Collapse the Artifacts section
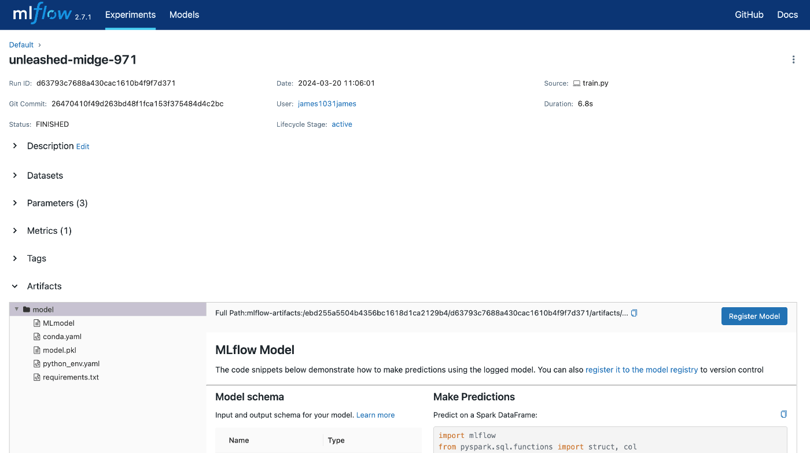The width and height of the screenshot is (810, 453). [x=15, y=286]
